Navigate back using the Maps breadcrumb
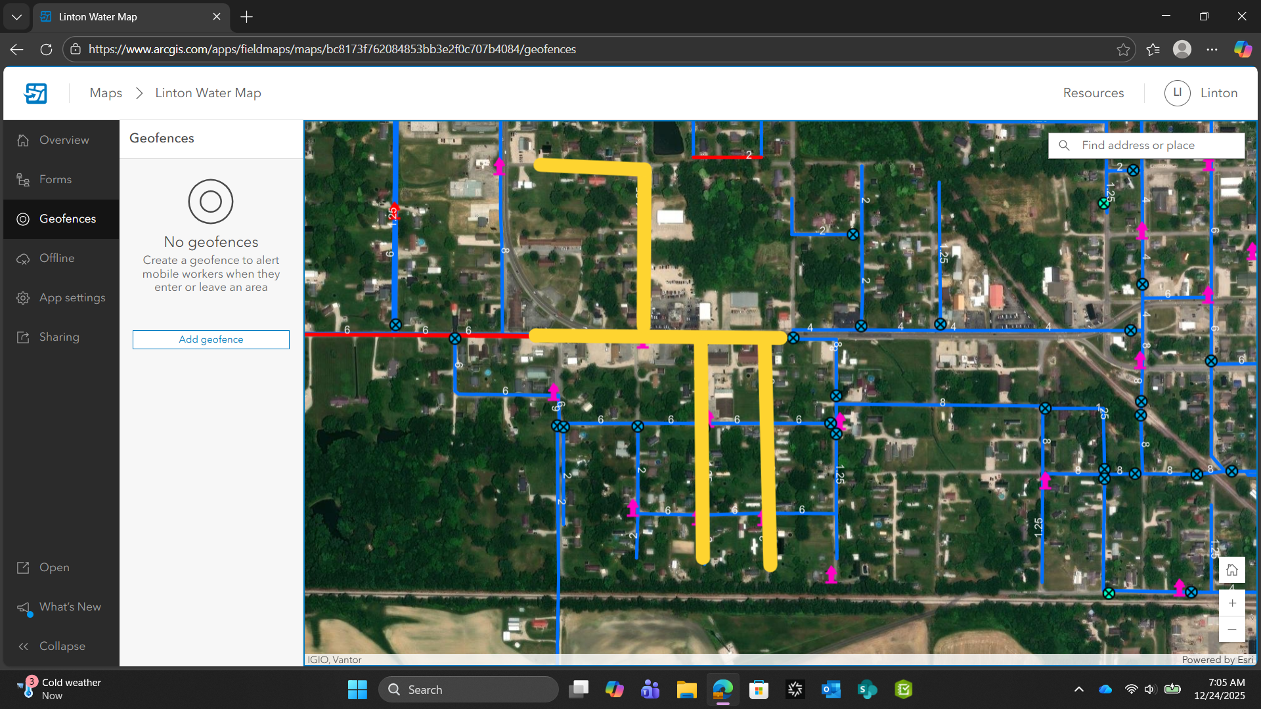The image size is (1261, 709). [x=105, y=93]
